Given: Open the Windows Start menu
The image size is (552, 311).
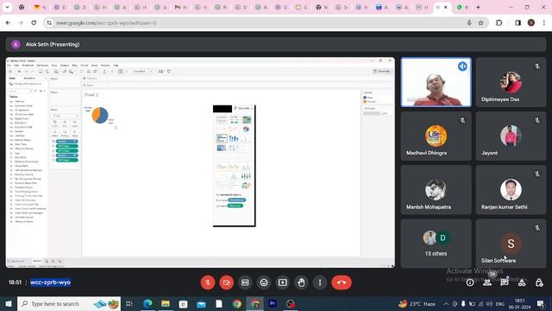Looking at the screenshot, I should click(8, 303).
